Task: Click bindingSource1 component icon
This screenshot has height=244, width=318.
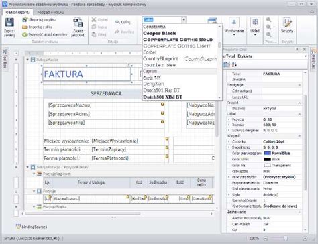Action: (x=18, y=227)
